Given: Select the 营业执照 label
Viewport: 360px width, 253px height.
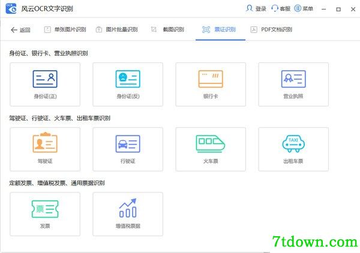Looking at the screenshot, I should (x=293, y=96).
